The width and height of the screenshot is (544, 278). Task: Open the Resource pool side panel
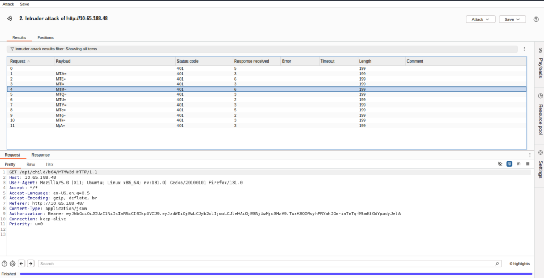(x=540, y=113)
